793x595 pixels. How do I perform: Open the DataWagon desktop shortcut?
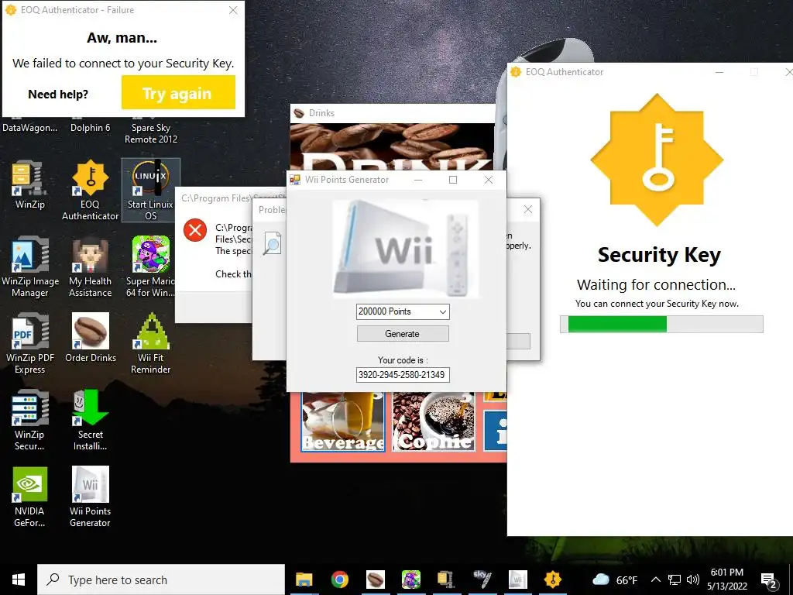pyautogui.click(x=29, y=128)
